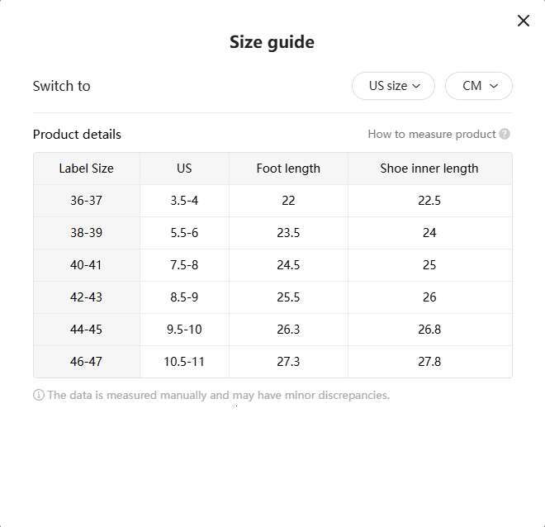Viewport: 545px width, 527px height.
Task: Click the Size guide title
Action: point(272,42)
